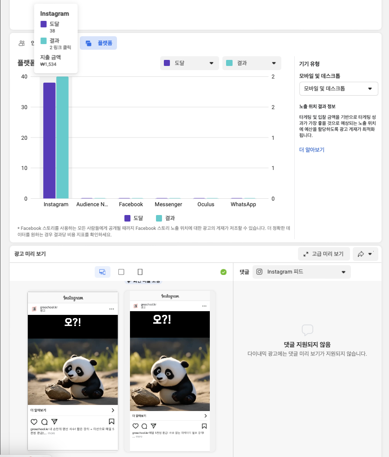Viewport: 389px width, 457px height.
Task: Open the purple 도달 metric dropdown
Action: tap(189, 63)
